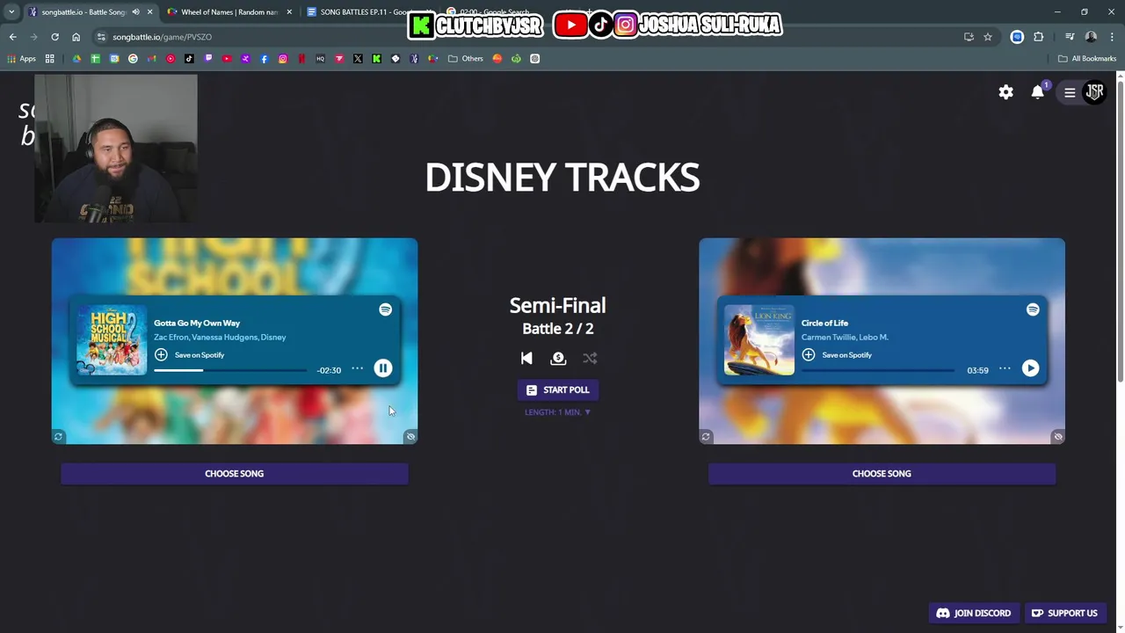
Task: Open artists Zac Efron, Vanessa Hudgens, Disney
Action: [220, 337]
